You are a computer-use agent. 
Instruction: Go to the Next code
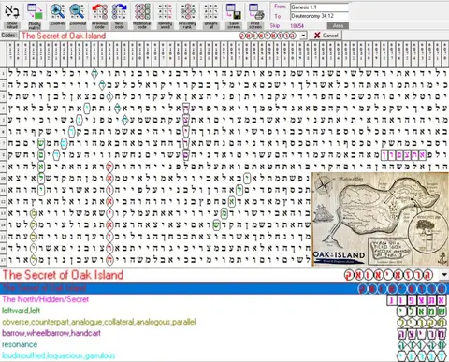click(120, 12)
